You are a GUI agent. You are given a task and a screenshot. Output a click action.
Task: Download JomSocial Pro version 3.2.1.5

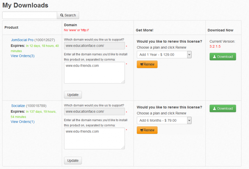[x=223, y=57]
